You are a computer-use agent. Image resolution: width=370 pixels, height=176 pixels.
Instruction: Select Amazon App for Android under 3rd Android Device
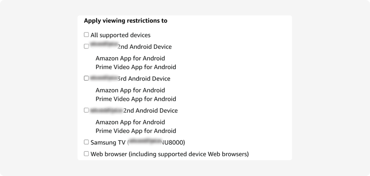pyautogui.click(x=130, y=90)
